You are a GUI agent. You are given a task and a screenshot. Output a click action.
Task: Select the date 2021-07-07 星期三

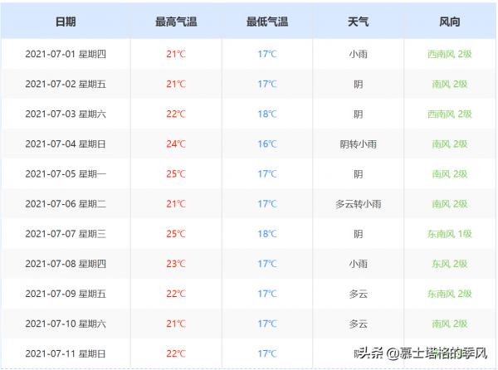point(66,234)
